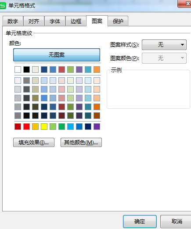Select the 保护 tab
The image size is (191, 229).
pyautogui.click(x=118, y=21)
